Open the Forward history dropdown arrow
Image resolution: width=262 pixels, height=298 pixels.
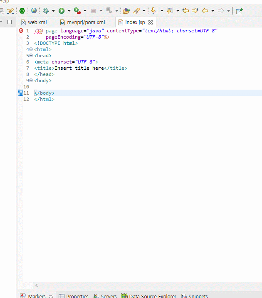228,11
